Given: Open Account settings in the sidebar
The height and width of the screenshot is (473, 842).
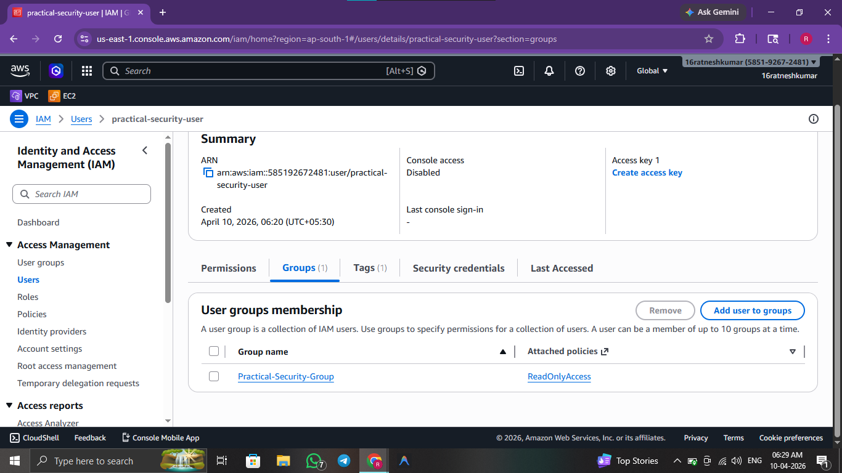Looking at the screenshot, I should click(x=50, y=349).
